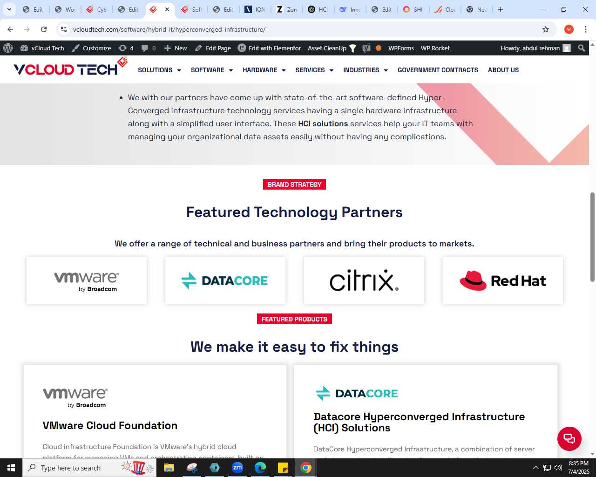
Task: Click the BRAND STRATEGY red badge
Action: pos(294,184)
